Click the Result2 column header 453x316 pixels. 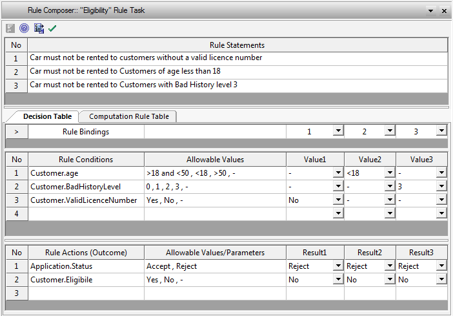(x=370, y=253)
